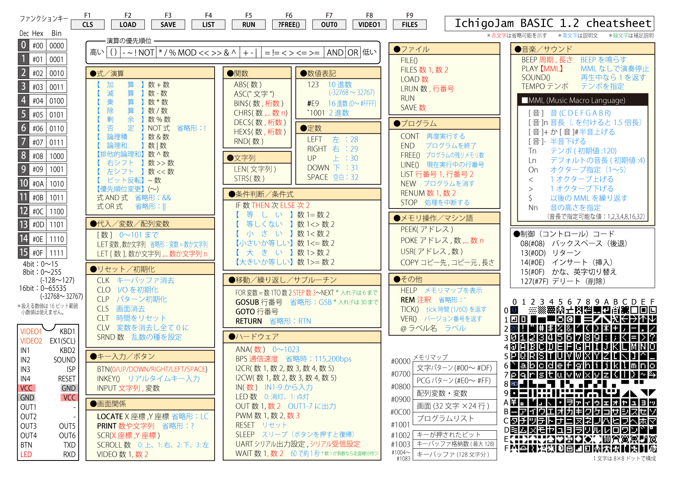Click the LOCATE X 座標 entry
Image resolution: width=678 pixels, height=479 pixels.
(153, 417)
